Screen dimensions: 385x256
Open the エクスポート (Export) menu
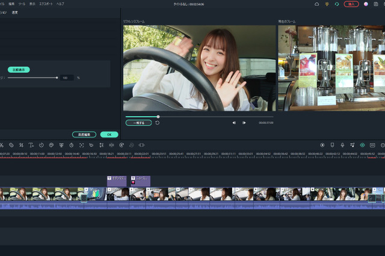tap(46, 4)
